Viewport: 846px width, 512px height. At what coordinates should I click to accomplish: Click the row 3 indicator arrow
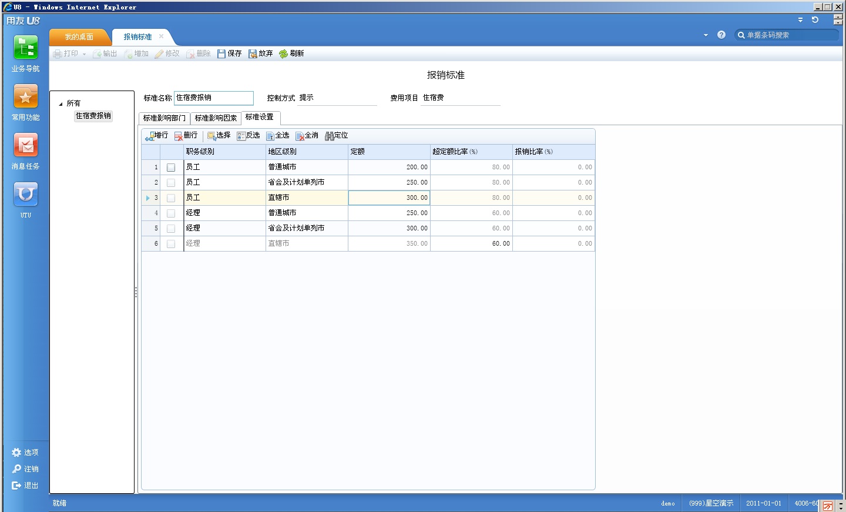tap(147, 198)
